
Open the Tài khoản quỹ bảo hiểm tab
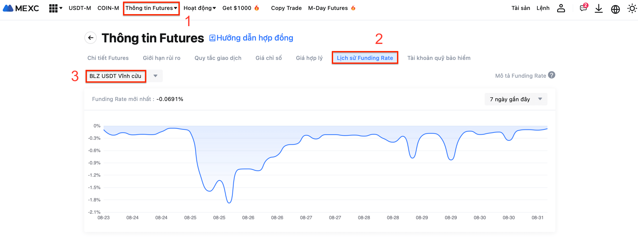439,58
